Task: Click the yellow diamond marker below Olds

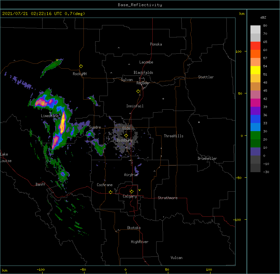Action: [x=126, y=135]
